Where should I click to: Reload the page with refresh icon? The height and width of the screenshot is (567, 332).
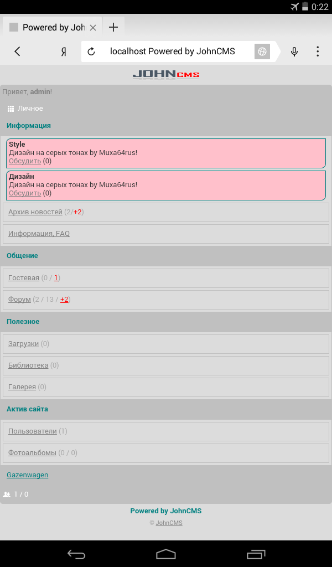tap(92, 51)
